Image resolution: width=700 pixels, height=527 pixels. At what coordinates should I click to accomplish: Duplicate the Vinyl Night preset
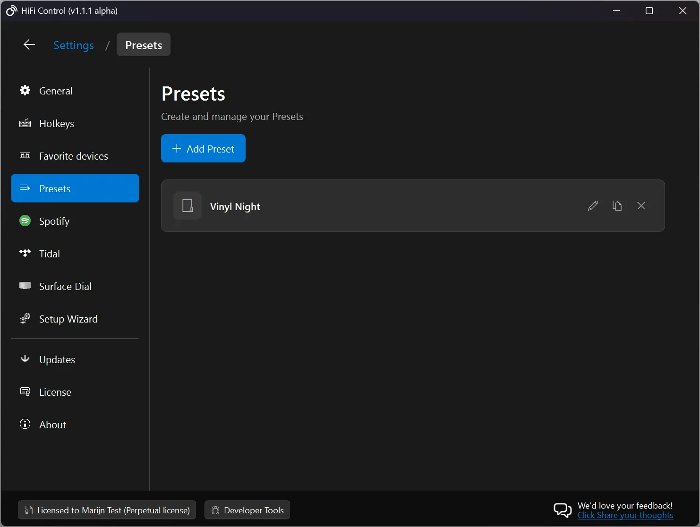tap(617, 205)
